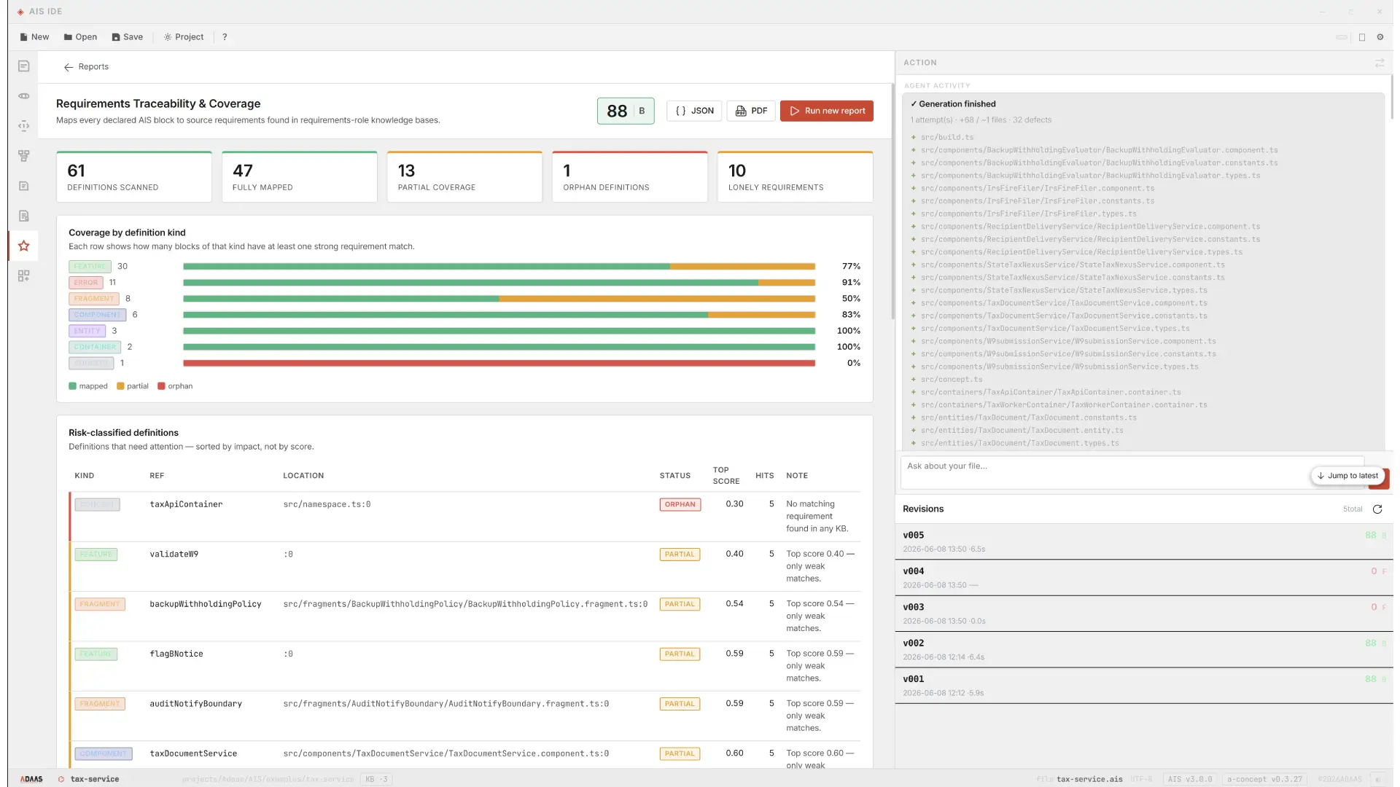Viewport: 1400px width, 787px height.
Task: Click the FEATURE coverage bar
Action: pos(499,267)
